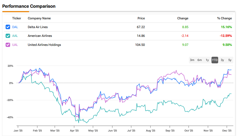240x136 pixels.
Task: Click American Airlines company name
Action: click(40, 36)
